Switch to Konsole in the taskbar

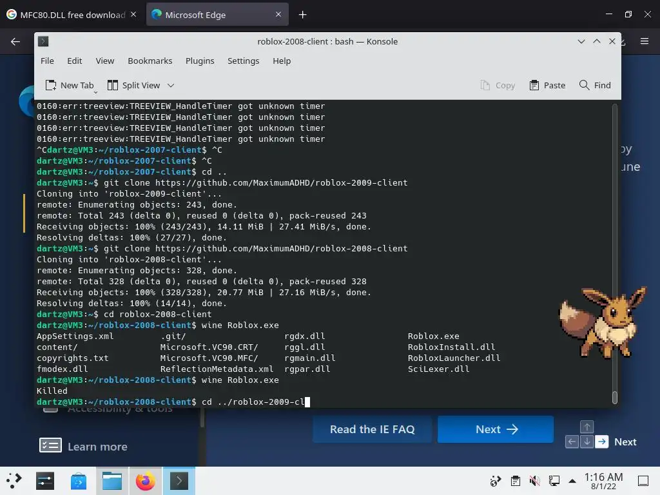[x=179, y=481]
